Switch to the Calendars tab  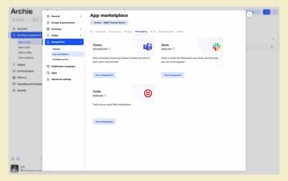tap(100, 32)
